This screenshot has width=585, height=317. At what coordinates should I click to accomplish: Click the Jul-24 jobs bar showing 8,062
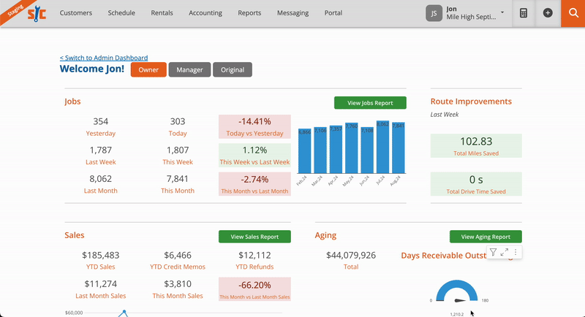382,147
